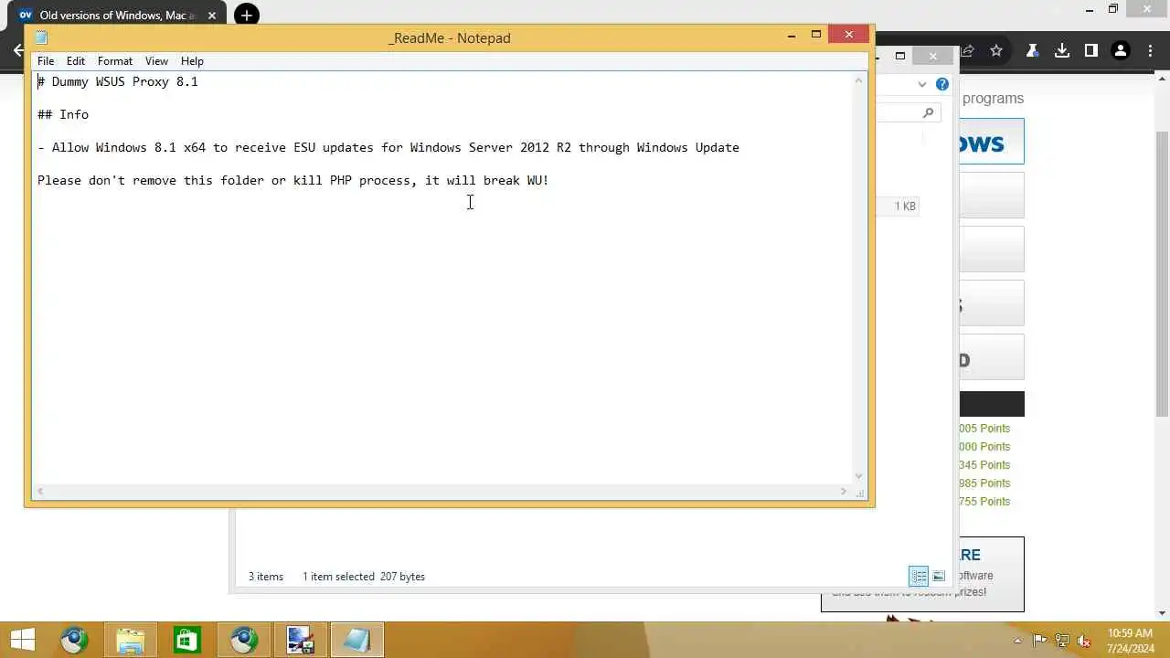Click the Notepad vertical scroll down arrow
The image size is (1170, 658).
[859, 476]
